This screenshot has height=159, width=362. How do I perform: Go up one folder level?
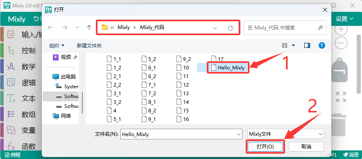[89, 28]
